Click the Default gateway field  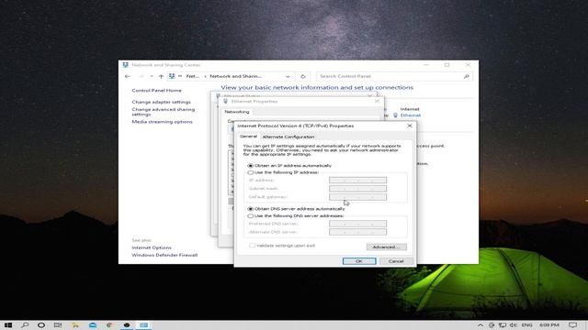coord(357,197)
